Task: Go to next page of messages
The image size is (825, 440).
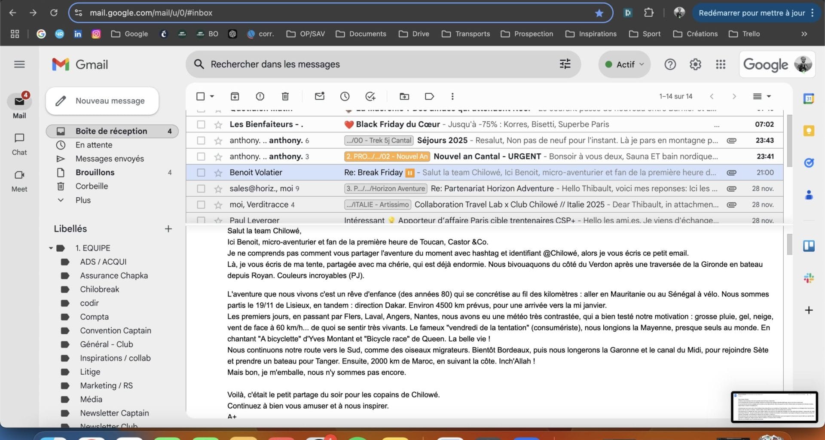Action: click(x=734, y=96)
